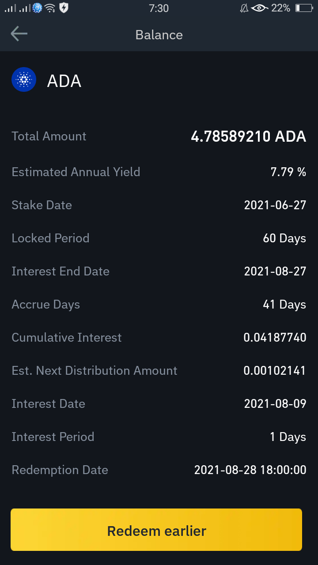Click the ADA Cardano coin logo
318x565 pixels.
click(24, 79)
